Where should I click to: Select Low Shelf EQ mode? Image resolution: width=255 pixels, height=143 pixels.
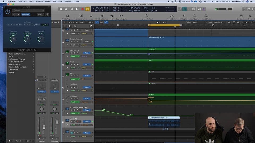[19, 25]
